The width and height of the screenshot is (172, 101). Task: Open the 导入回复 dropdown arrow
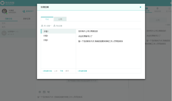tap(51, 26)
